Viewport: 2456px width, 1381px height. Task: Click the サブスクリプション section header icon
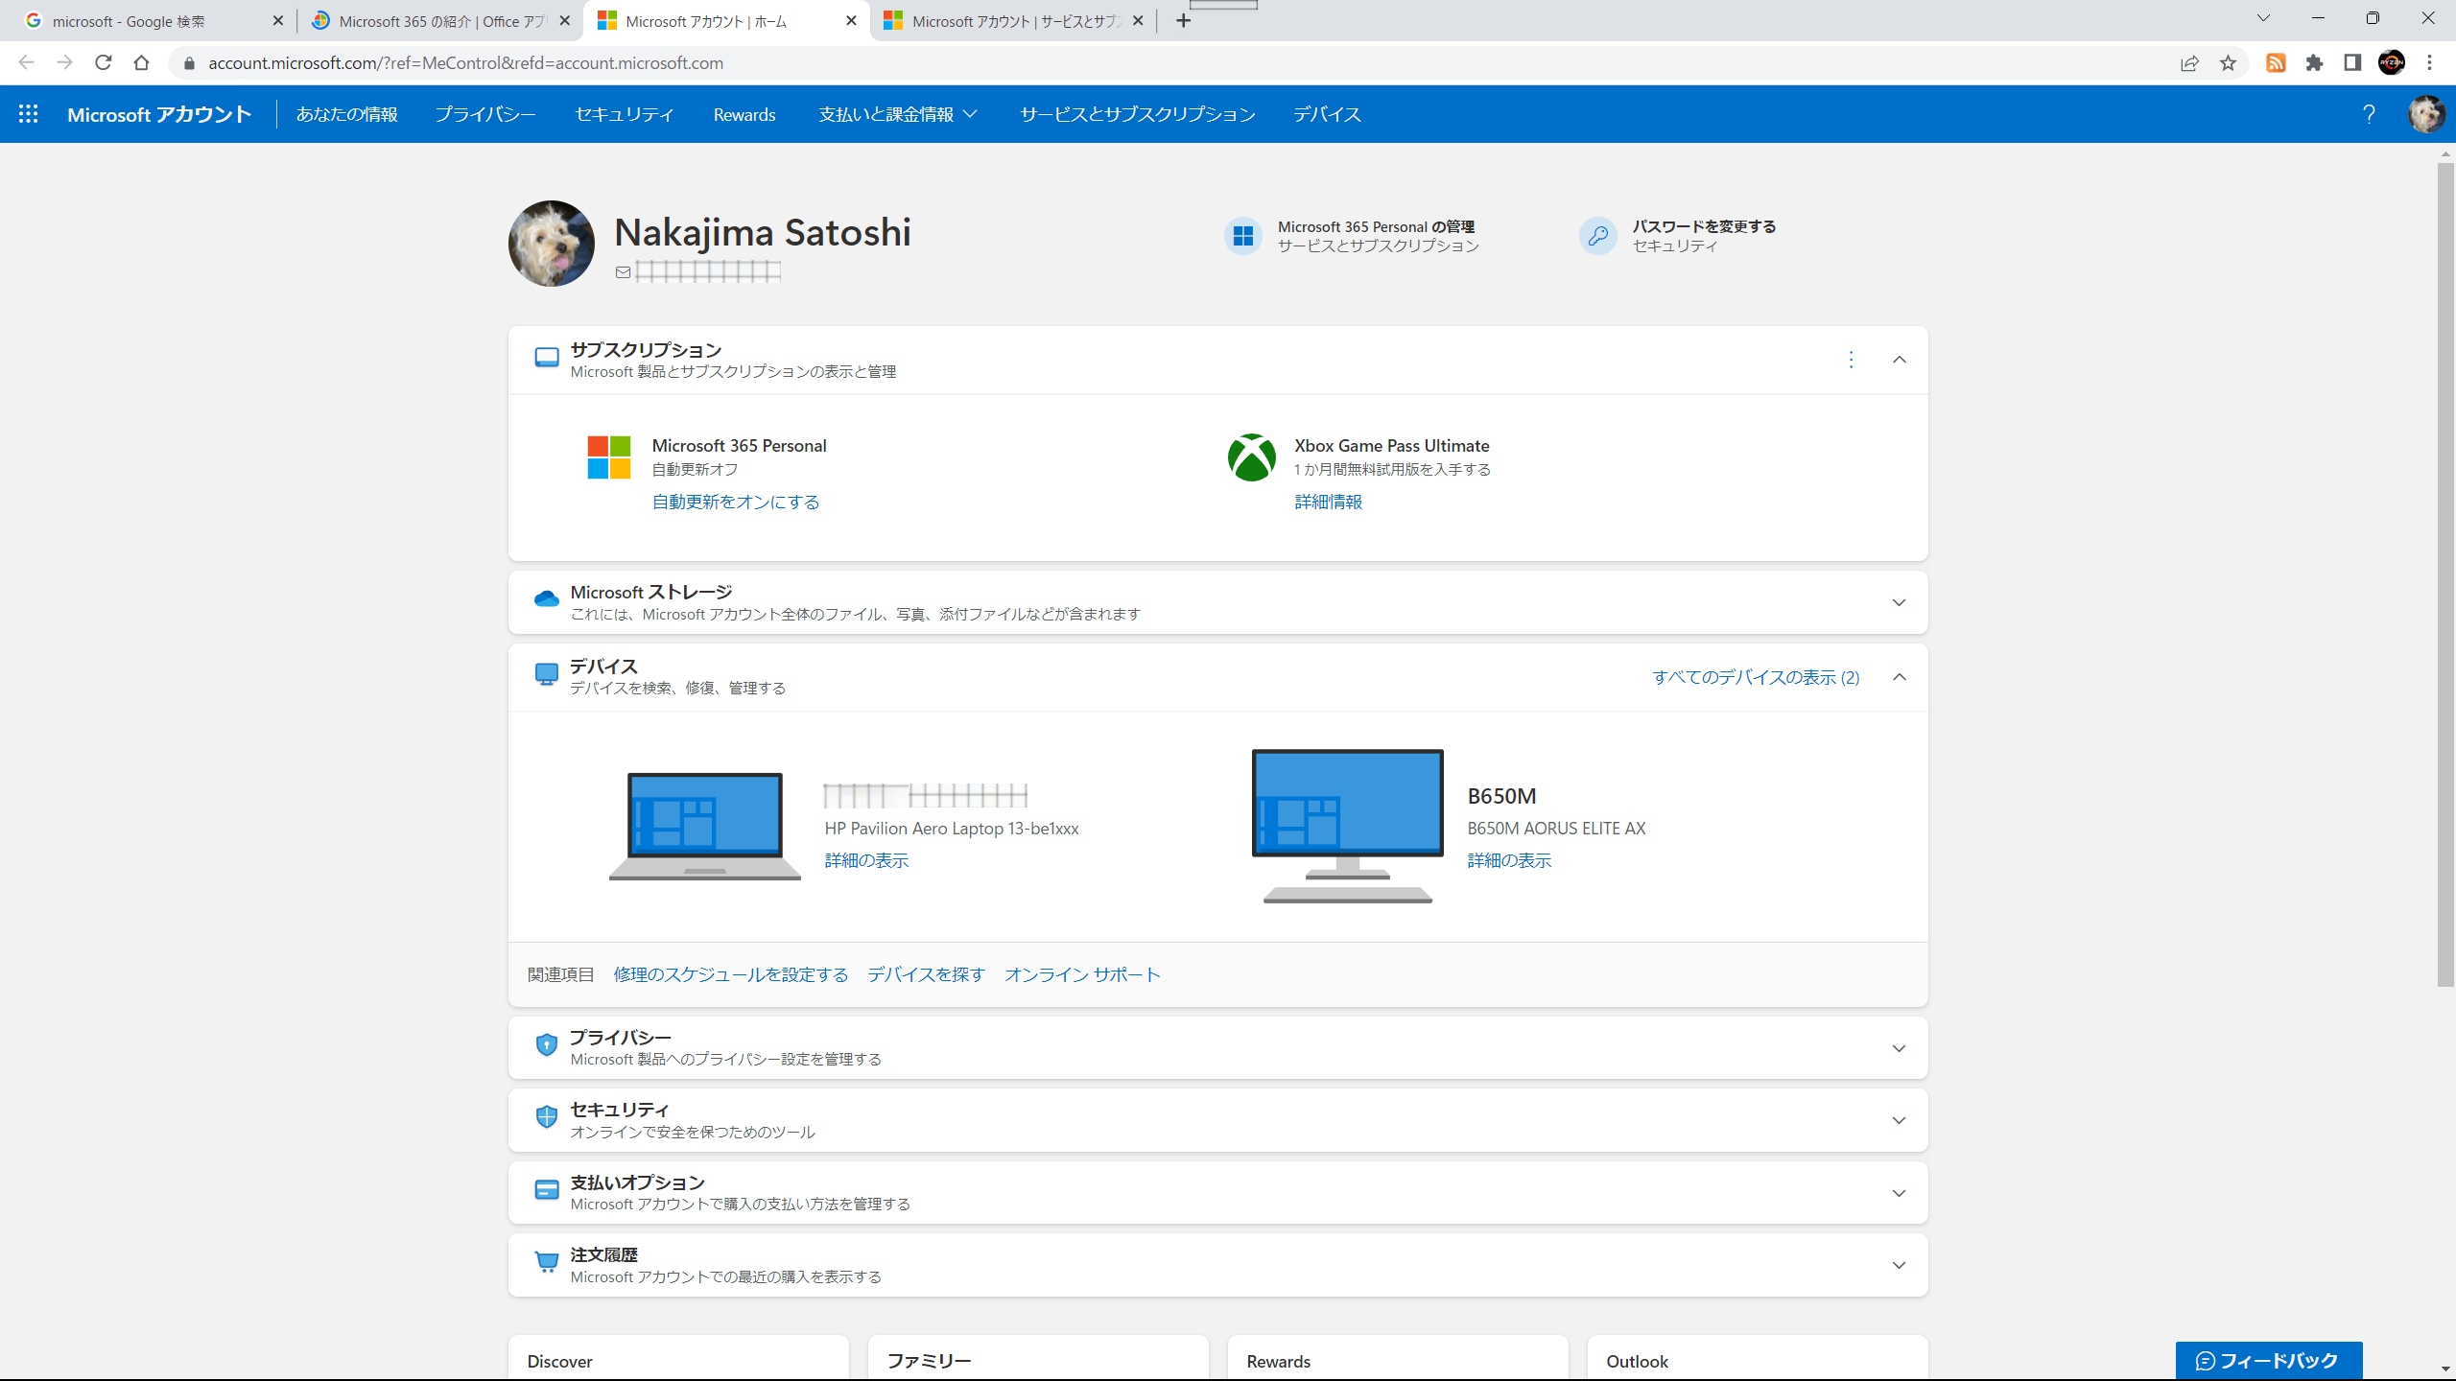(x=547, y=358)
